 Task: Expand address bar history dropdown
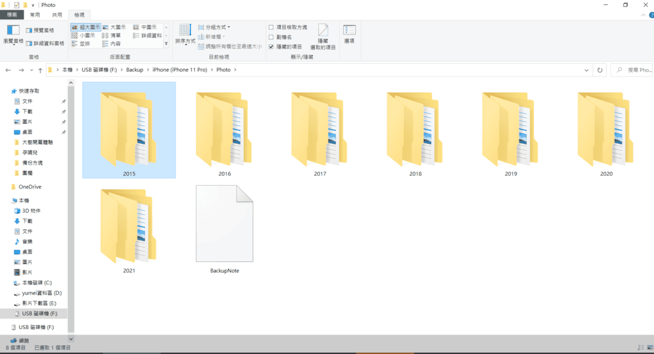click(586, 70)
